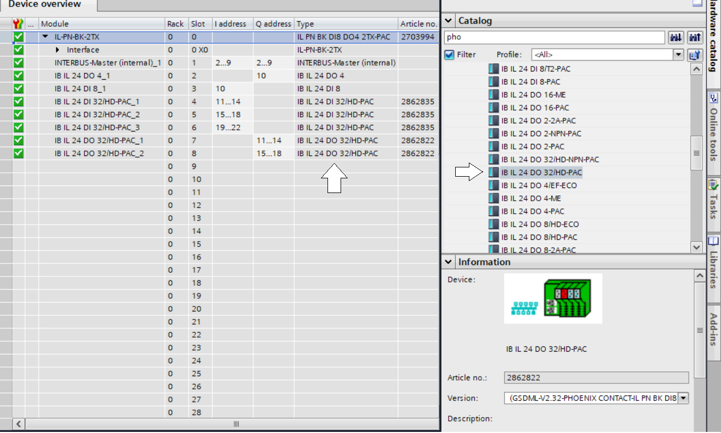Viewport: 721px width, 433px height.
Task: Click module icon of IB IL 24 DI 8/T2-PAC
Action: click(x=494, y=69)
